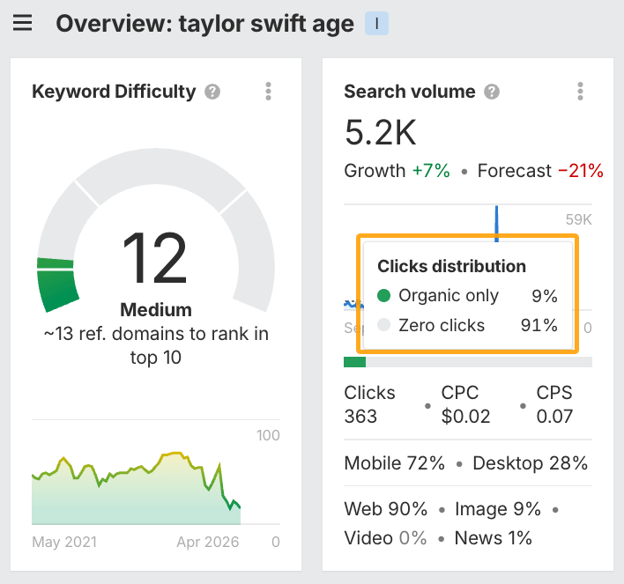The height and width of the screenshot is (584, 624).
Task: Click the Desktop 28% value
Action: 530,463
